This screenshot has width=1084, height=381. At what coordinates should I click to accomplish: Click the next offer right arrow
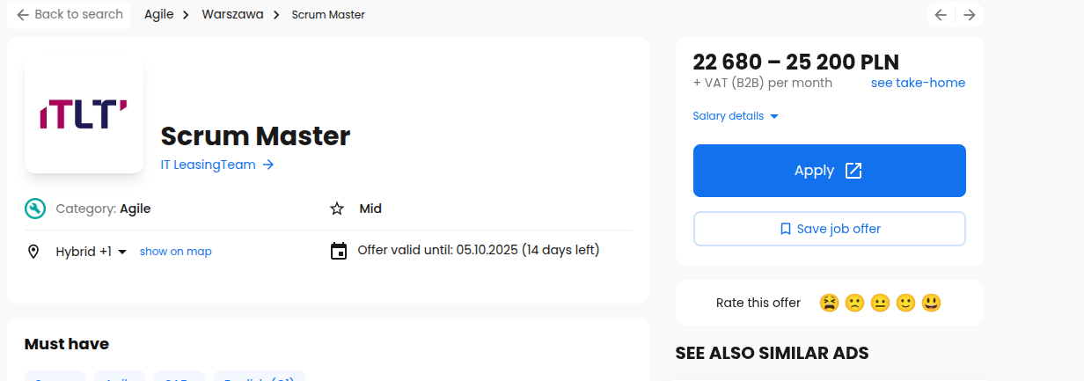tap(969, 15)
